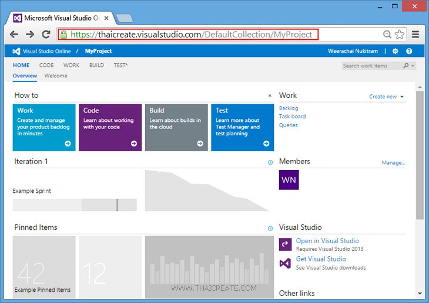This screenshot has width=429, height=303.
Task: Expand the search work items dropdown arrow
Action: tap(413, 66)
